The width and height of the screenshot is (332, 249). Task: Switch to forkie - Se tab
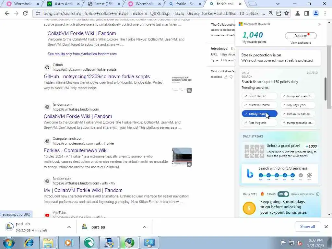185,4
